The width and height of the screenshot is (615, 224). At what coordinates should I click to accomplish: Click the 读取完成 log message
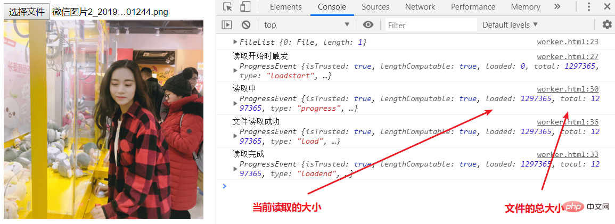pos(248,154)
